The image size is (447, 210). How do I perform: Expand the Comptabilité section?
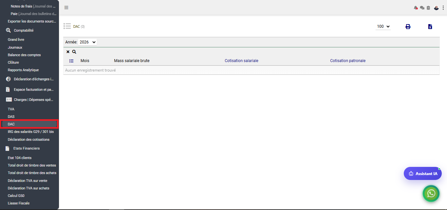24,30
